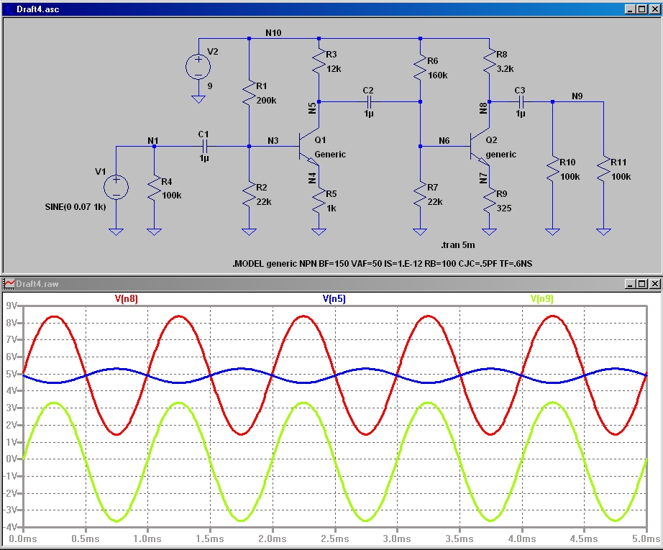The width and height of the screenshot is (663, 550).
Task: Click resistor R4 100k symbol
Action: click(155, 189)
